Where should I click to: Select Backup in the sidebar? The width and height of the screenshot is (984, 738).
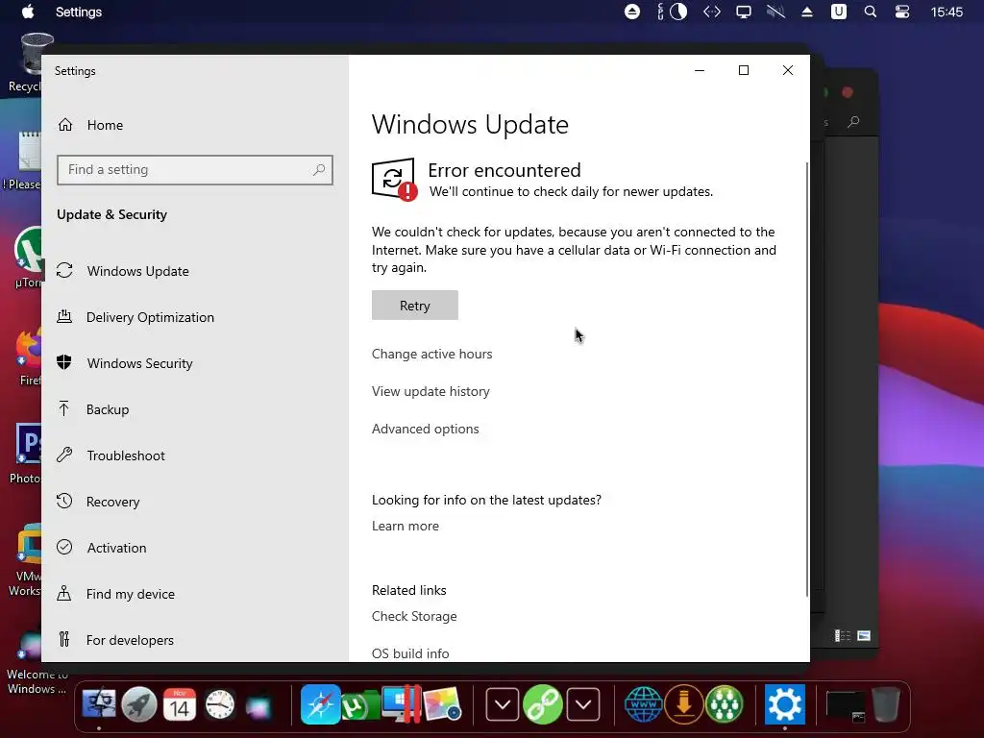click(194, 409)
